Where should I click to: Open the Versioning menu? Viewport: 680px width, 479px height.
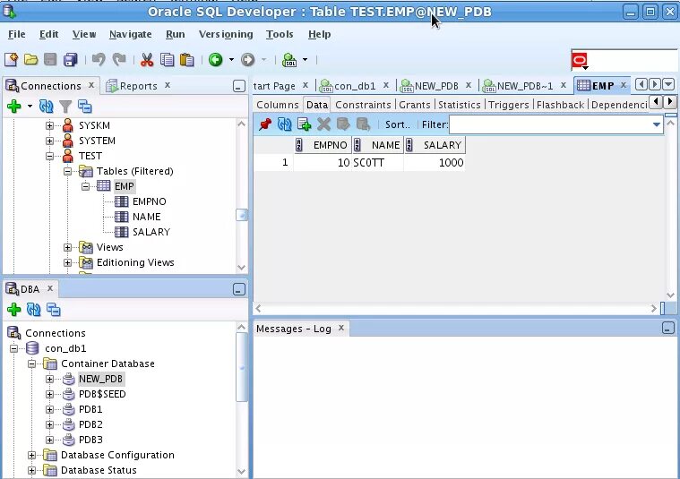[226, 34]
